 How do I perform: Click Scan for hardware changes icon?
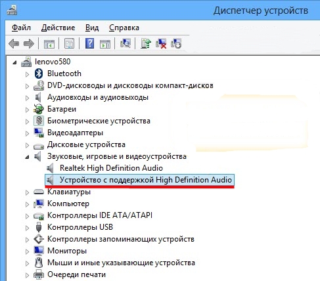(x=126, y=43)
